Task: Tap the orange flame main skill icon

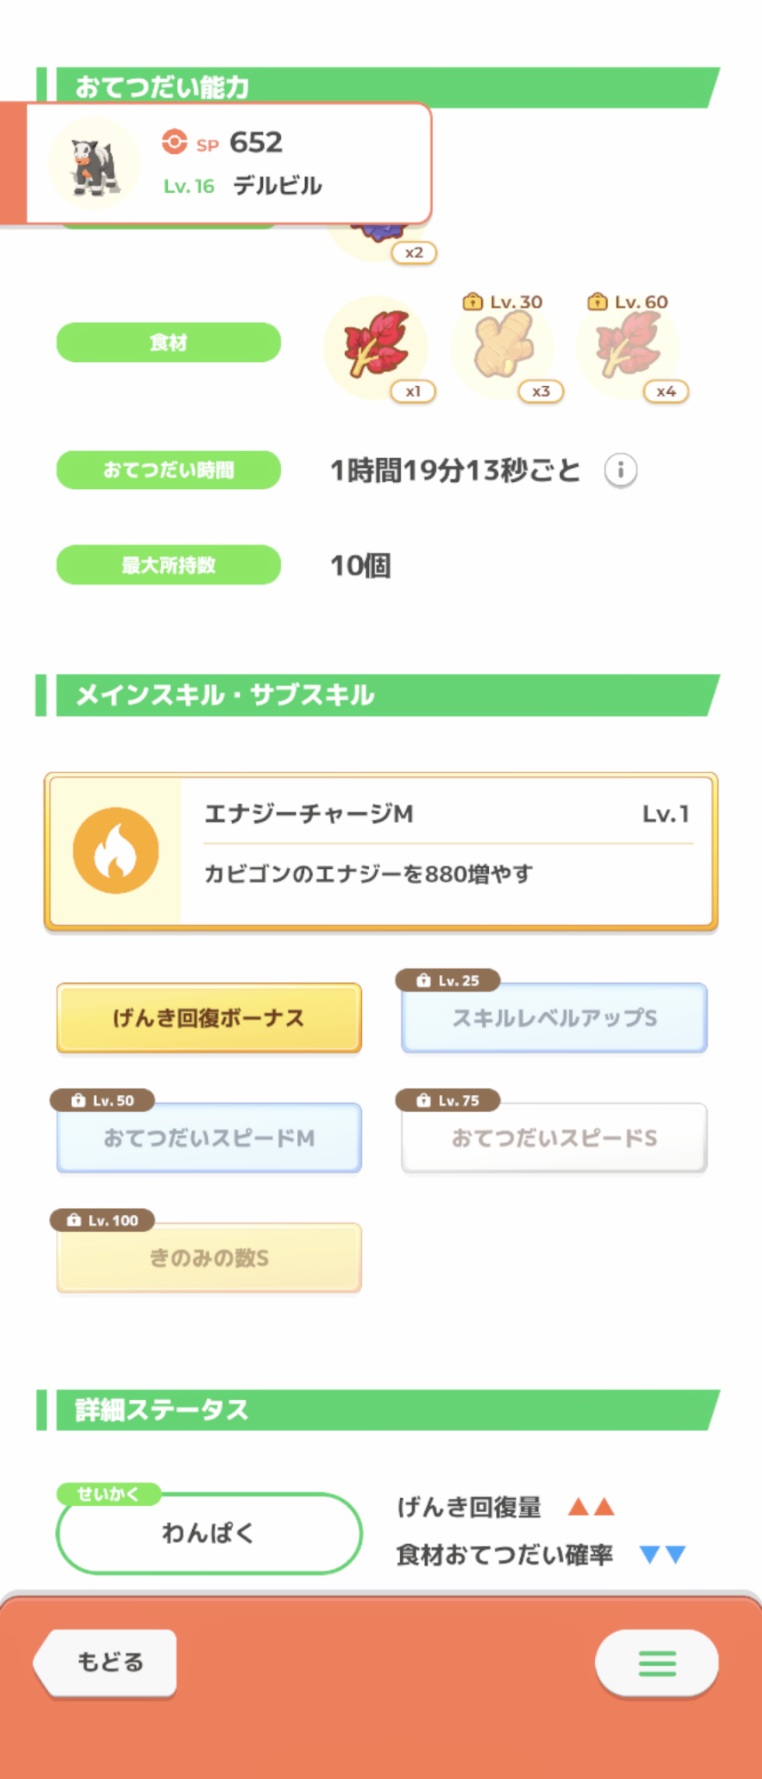Action: pyautogui.click(x=116, y=850)
